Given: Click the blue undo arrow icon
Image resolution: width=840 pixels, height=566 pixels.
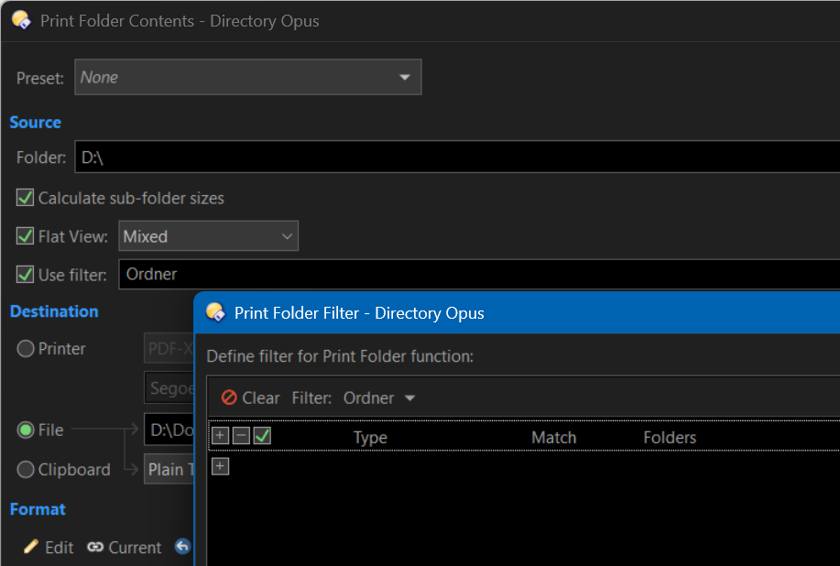Looking at the screenshot, I should pyautogui.click(x=182, y=546).
